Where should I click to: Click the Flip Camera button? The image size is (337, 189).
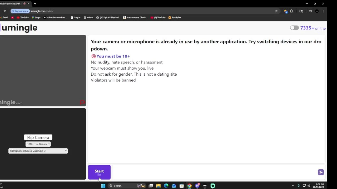pos(38,137)
